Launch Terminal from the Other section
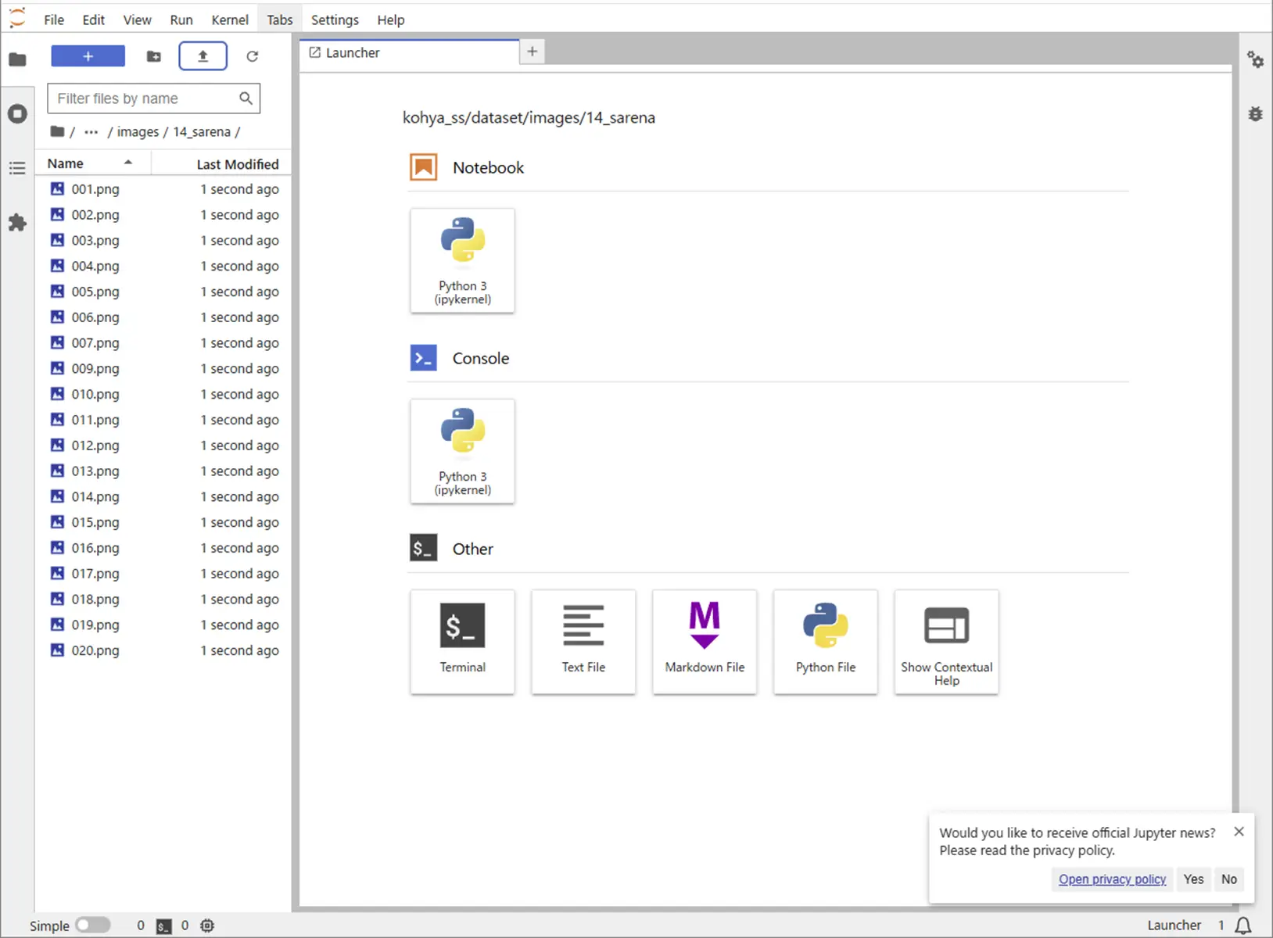The height and width of the screenshot is (938, 1273). point(462,642)
